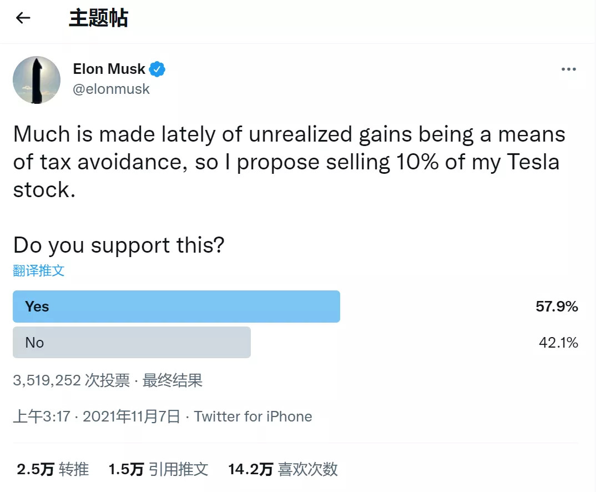Screen dimensions: 596x492
Task: Click the 57.9% Yes percentage
Action: point(557,307)
